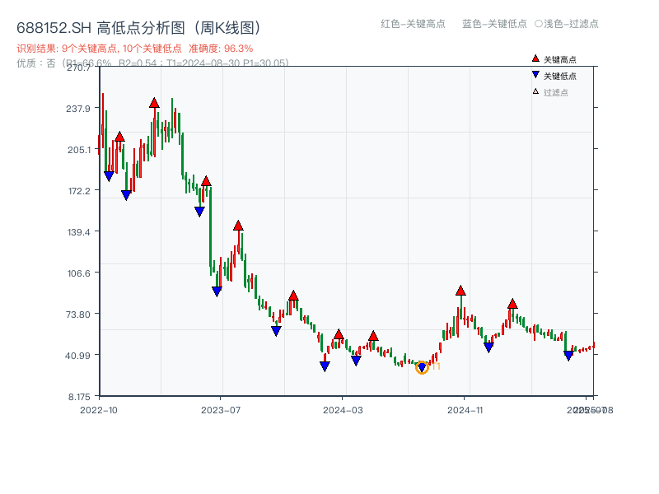Click the red 关键高点 legend triangle icon
The image size is (659, 494).
pyautogui.click(x=535, y=58)
